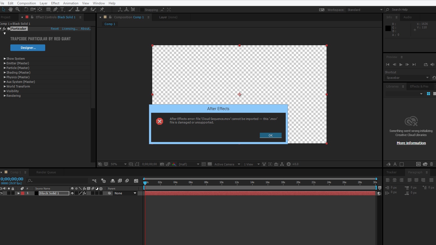Select the Eraser tool
The height and width of the screenshot is (245, 436).
click(x=85, y=10)
